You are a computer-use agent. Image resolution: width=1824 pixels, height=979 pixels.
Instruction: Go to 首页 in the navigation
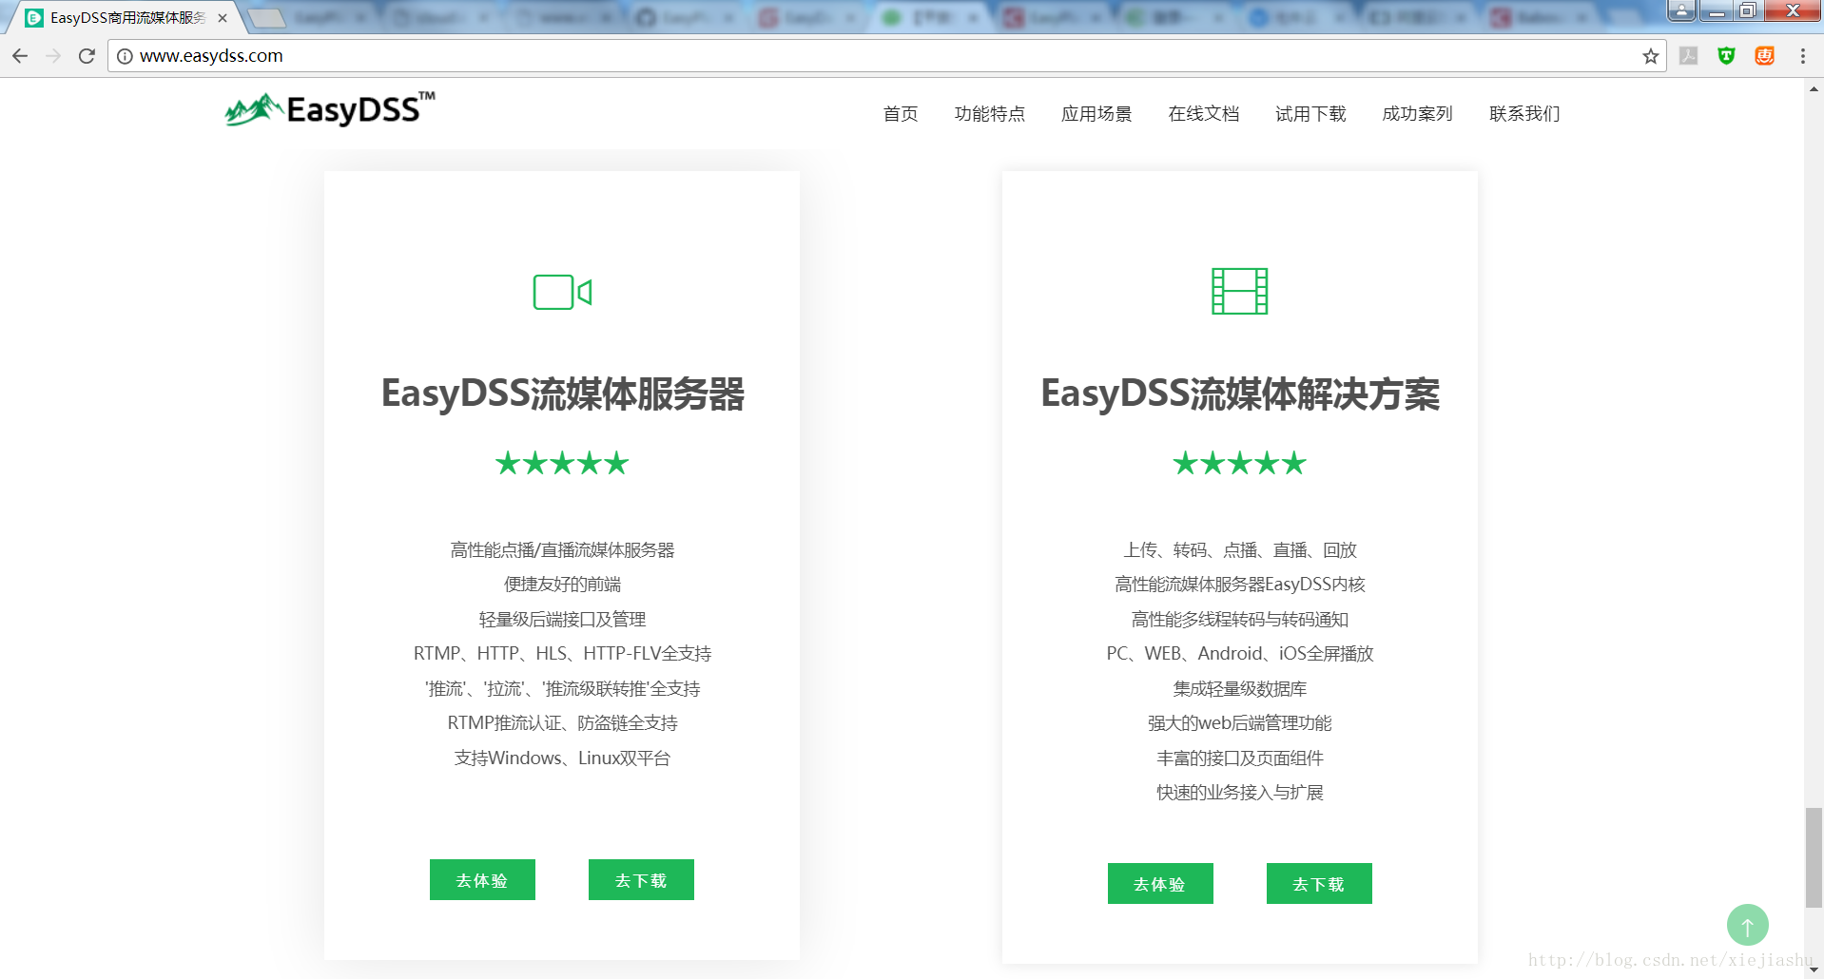(901, 114)
